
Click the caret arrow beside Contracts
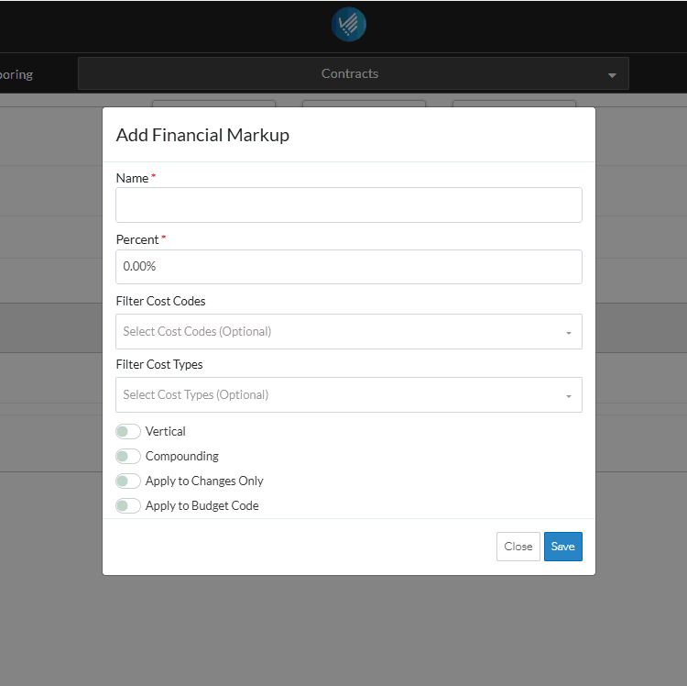[612, 75]
